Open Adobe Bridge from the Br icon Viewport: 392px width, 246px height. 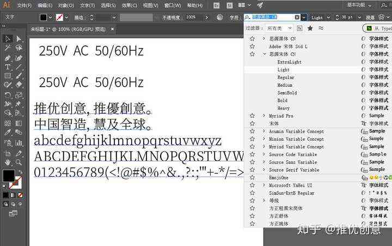point(217,5)
